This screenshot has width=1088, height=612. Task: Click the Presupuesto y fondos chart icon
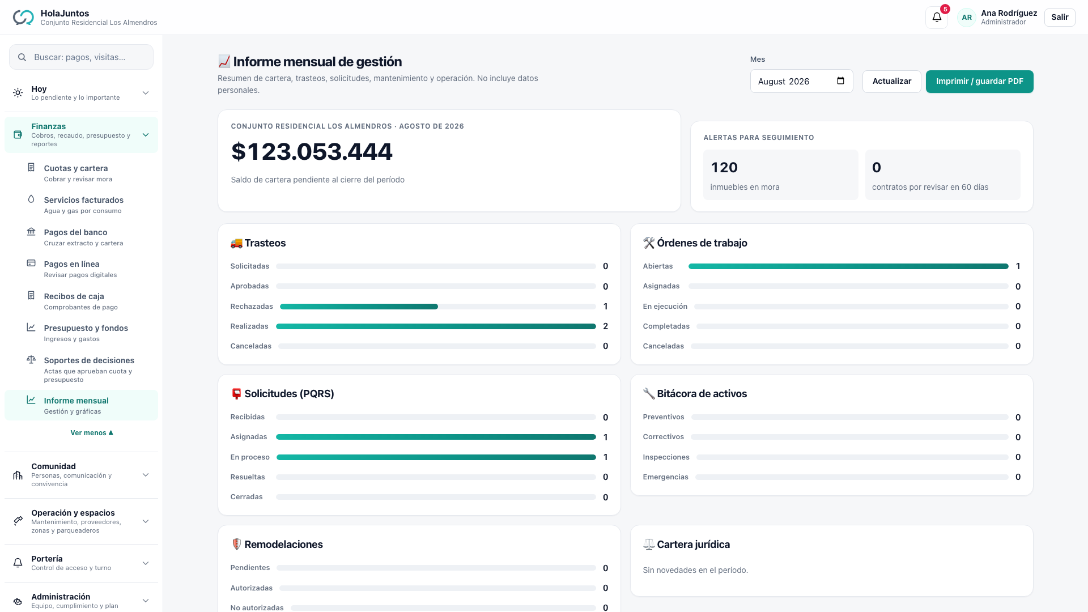pos(31,328)
